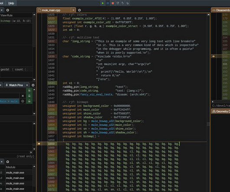Select the Main > mule entry
230x192 pixels.
[10, 101]
